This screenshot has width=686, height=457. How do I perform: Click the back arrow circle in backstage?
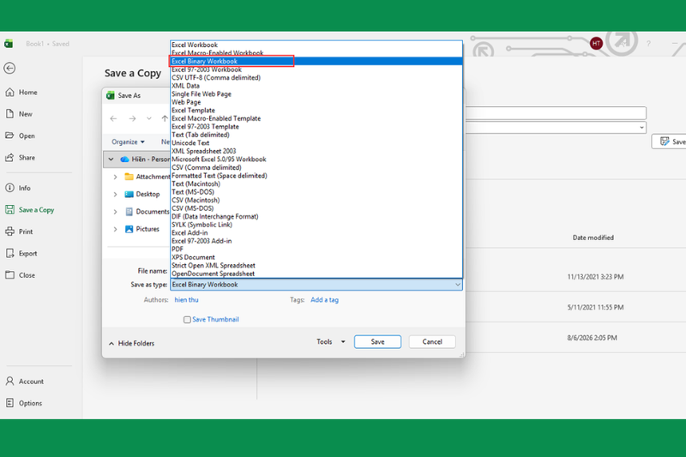9,69
